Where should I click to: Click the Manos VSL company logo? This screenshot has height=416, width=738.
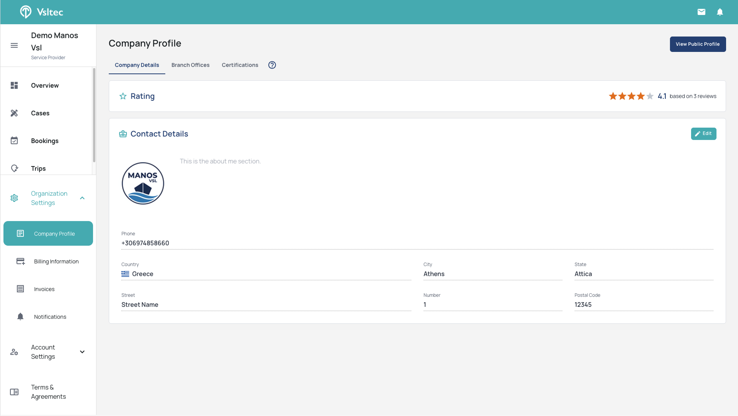coord(143,183)
